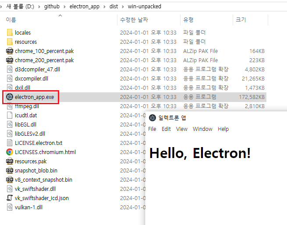This screenshot has width=287, height=225.
Task: Click the Hello, Electron! heading
Action: coord(200,153)
